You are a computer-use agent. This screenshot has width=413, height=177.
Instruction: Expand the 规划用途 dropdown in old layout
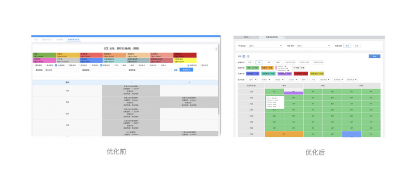tap(61, 70)
